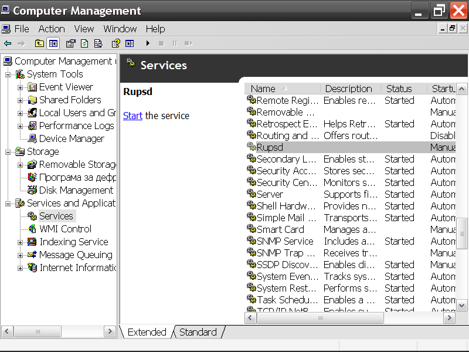Click console tree horizontal scrollbar thumb
This screenshot has height=352, width=469.
[38, 331]
